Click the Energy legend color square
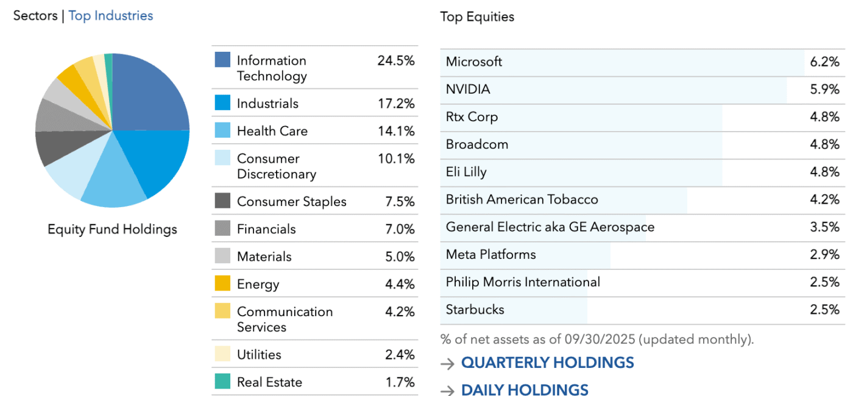 pos(222,283)
